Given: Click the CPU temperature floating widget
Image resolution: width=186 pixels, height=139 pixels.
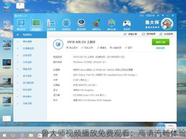Looking at the screenshot, I should point(166,127).
